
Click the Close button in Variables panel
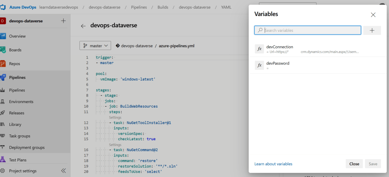click(x=354, y=164)
